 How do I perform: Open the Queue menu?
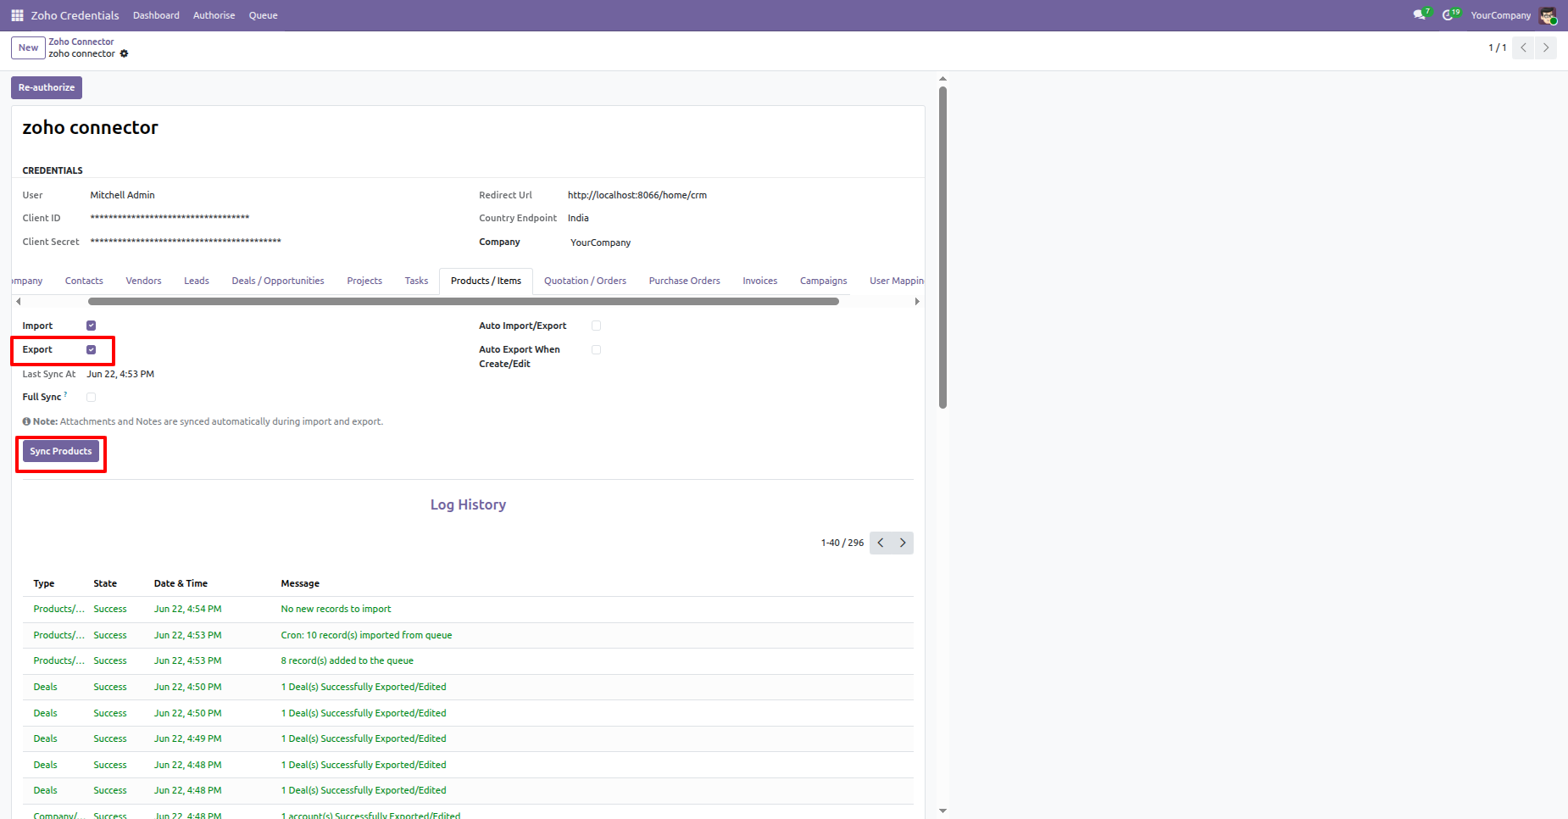[264, 15]
